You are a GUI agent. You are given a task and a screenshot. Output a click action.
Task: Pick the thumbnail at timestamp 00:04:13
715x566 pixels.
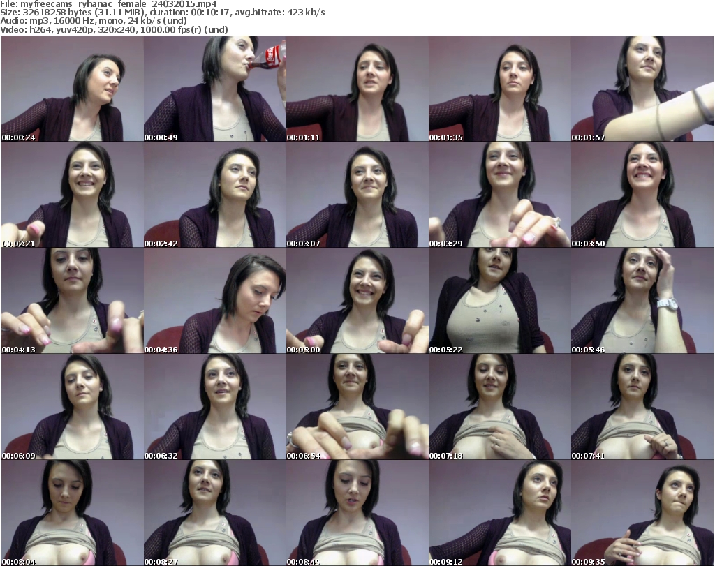tap(73, 301)
